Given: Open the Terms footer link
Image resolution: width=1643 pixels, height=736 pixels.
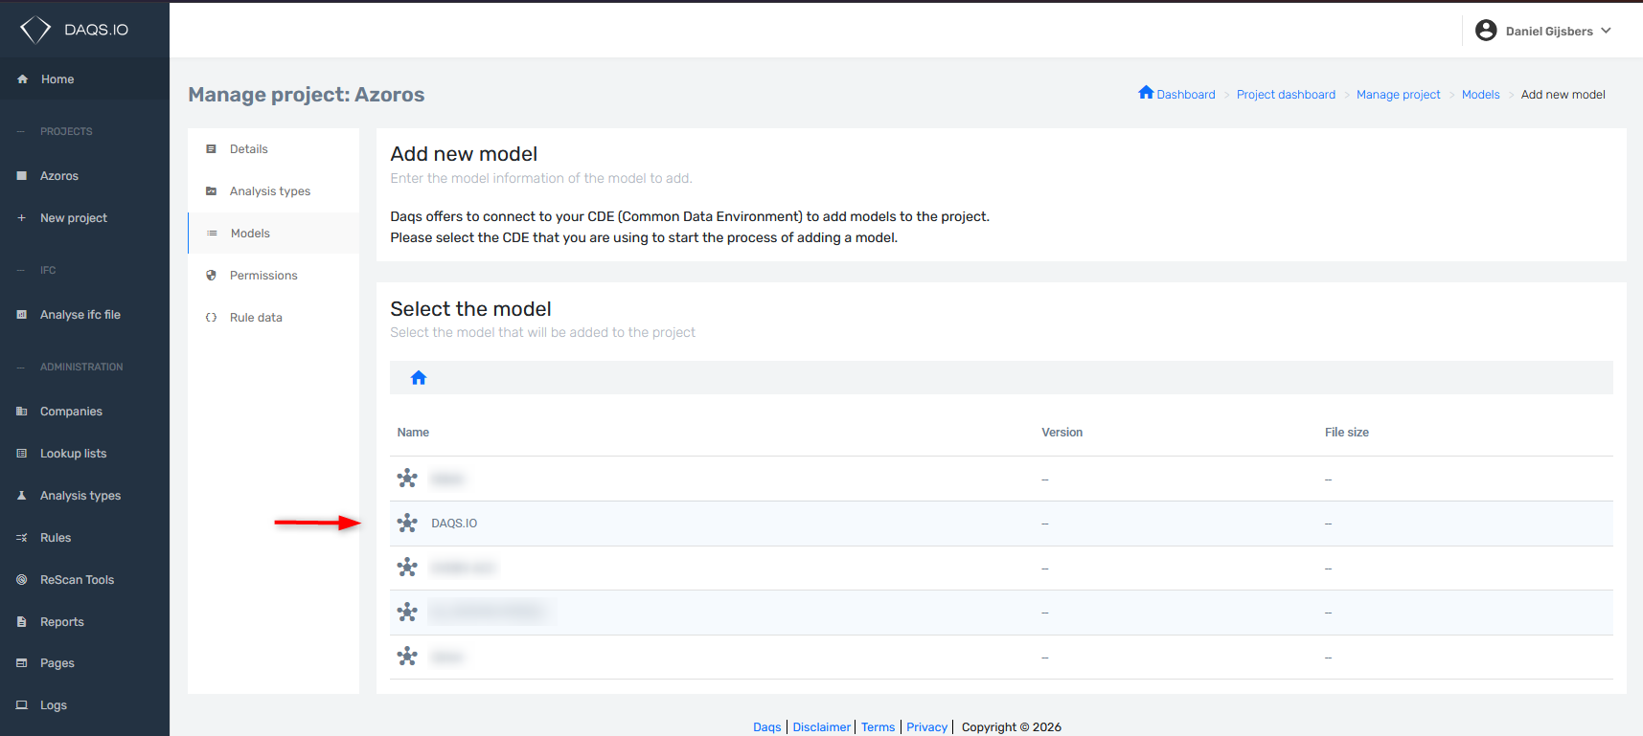Looking at the screenshot, I should [x=878, y=727].
